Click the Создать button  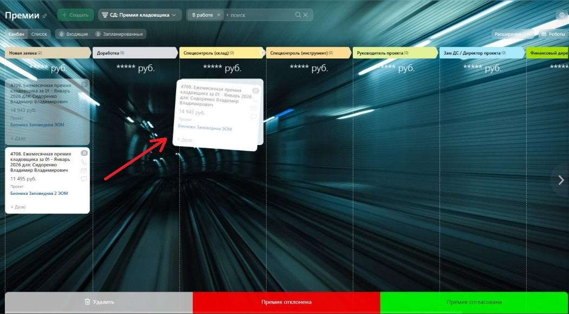[75, 15]
